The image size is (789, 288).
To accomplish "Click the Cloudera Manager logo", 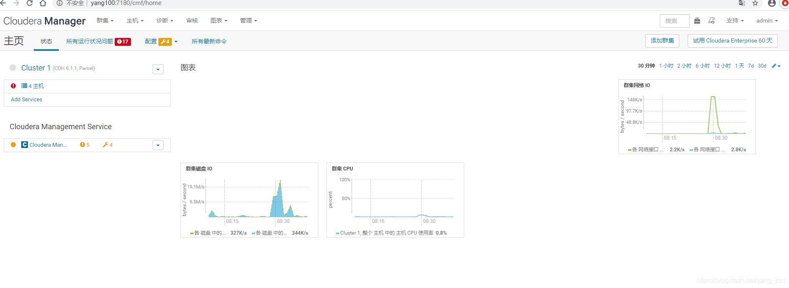I will 44,21.
